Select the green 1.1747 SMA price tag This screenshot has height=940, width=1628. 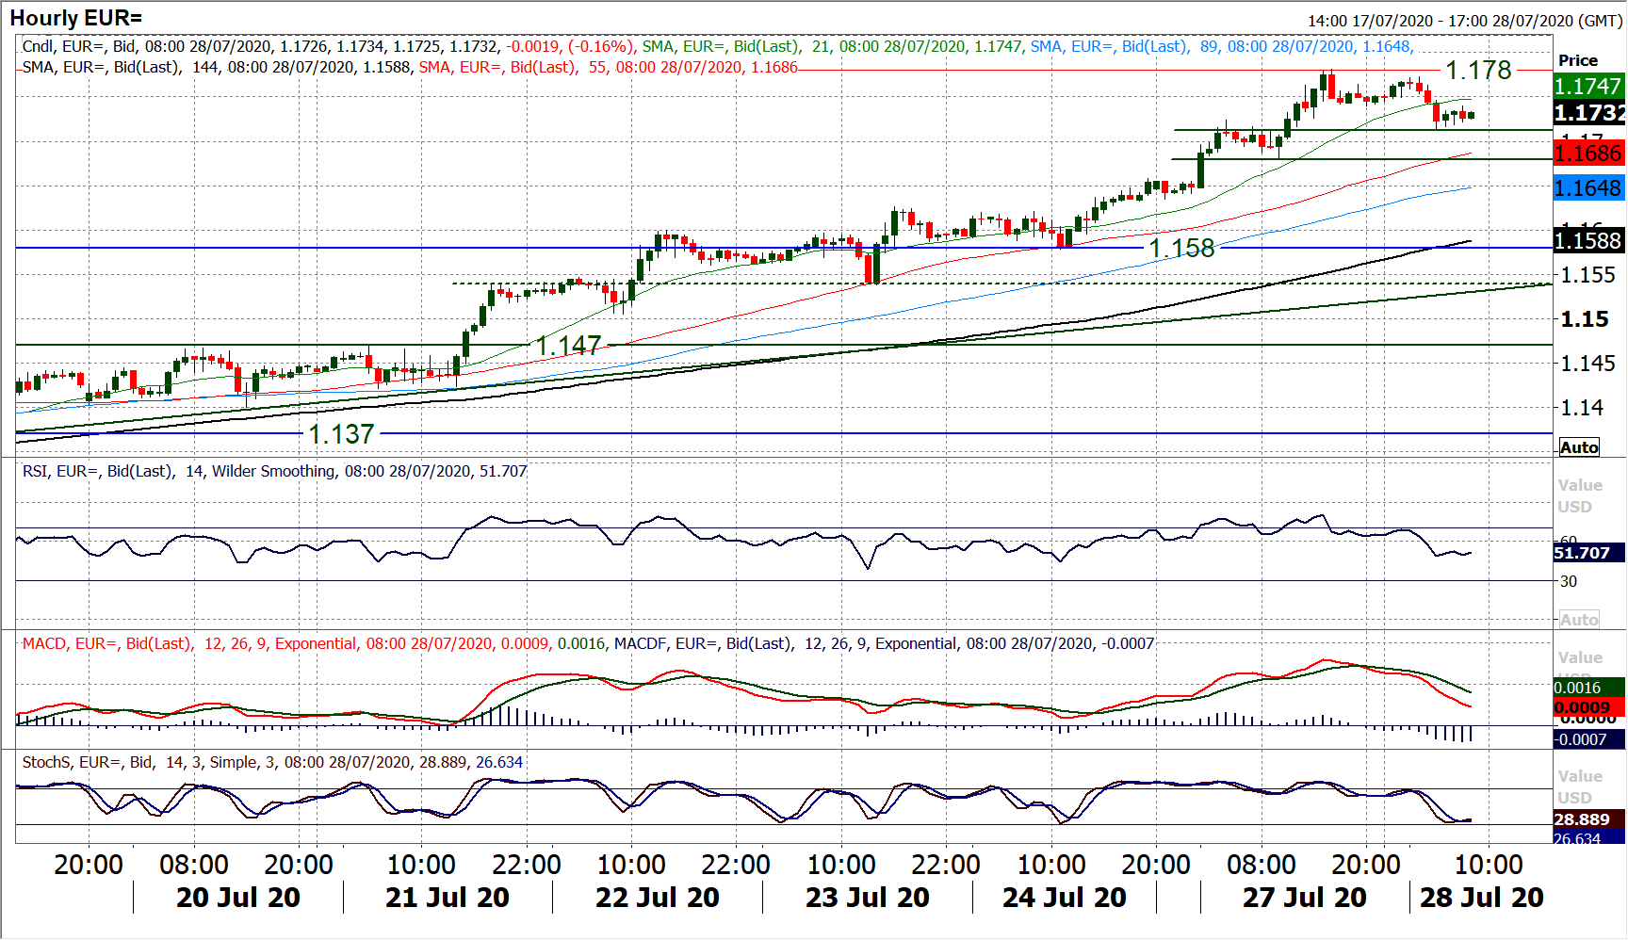tap(1588, 87)
